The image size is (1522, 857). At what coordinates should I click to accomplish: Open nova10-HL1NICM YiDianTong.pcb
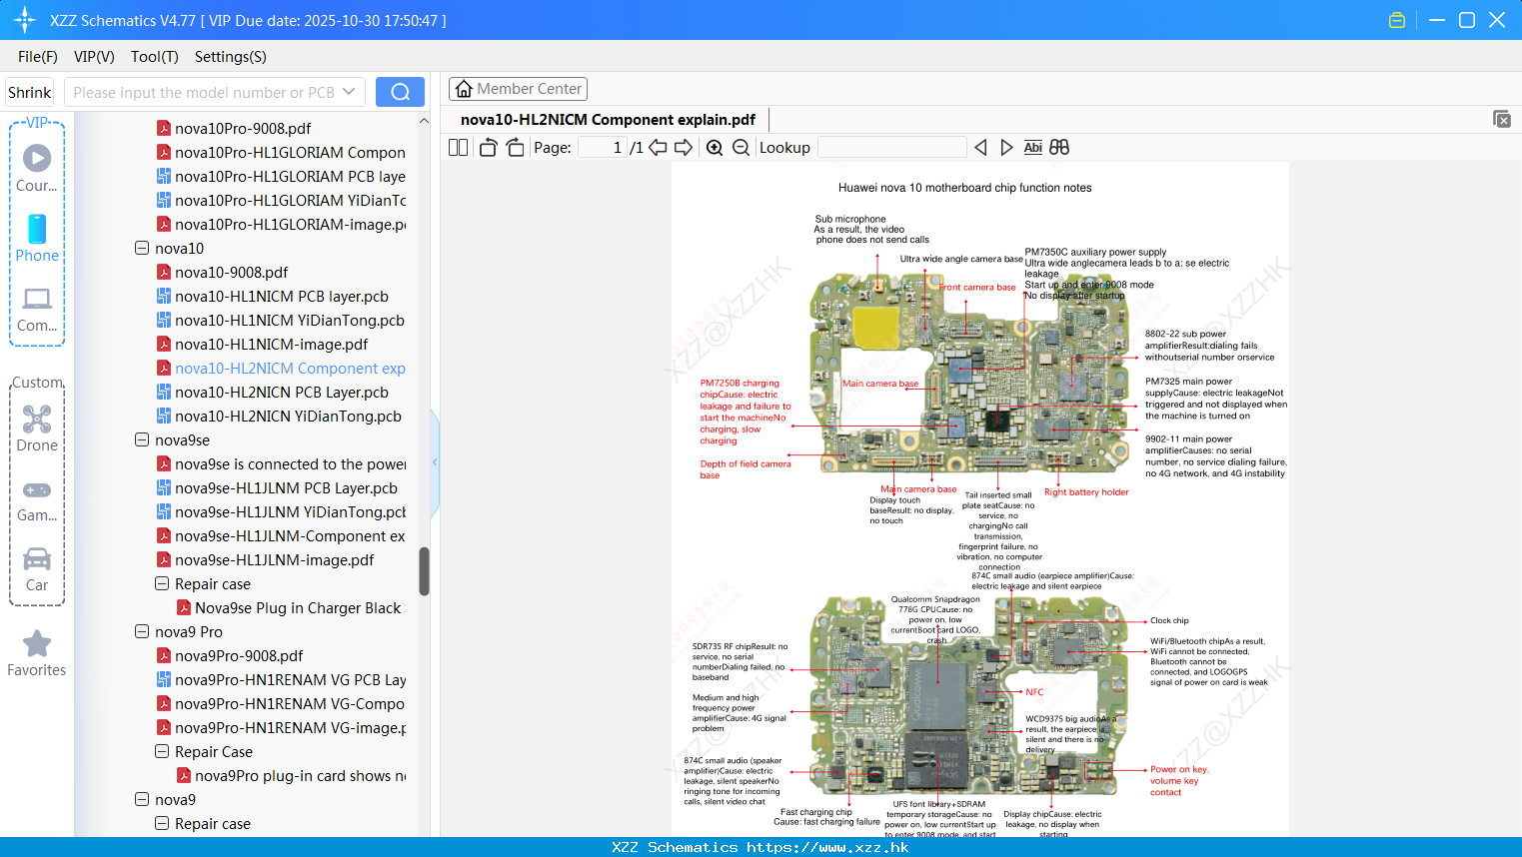(289, 320)
